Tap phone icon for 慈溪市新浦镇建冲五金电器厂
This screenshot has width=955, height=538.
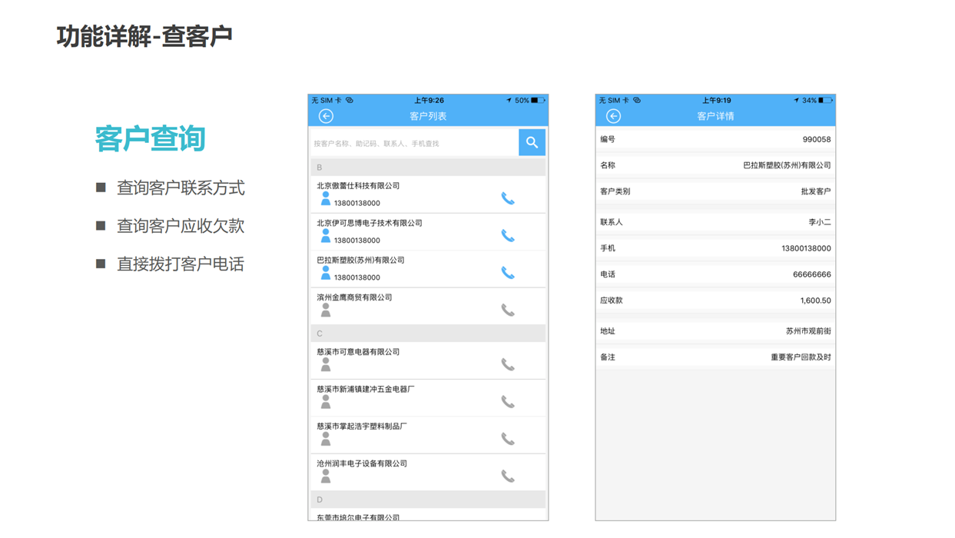click(507, 401)
